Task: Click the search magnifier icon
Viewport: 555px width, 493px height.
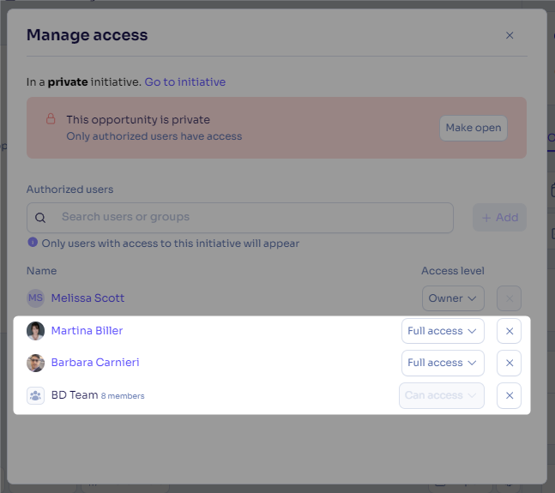Action: pos(40,218)
